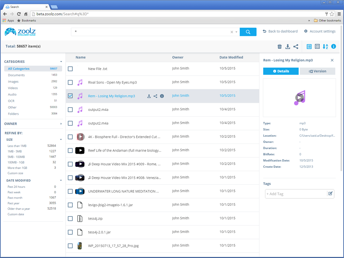Click the download icon in top toolbar
The width and height of the screenshot is (344, 258).
tap(288, 47)
